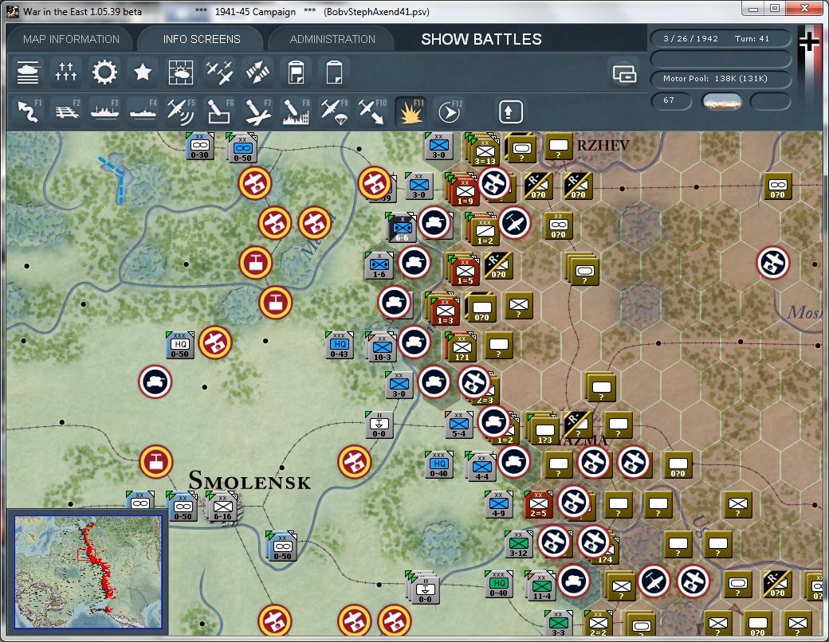Click the German flag cross emblem

tap(809, 41)
